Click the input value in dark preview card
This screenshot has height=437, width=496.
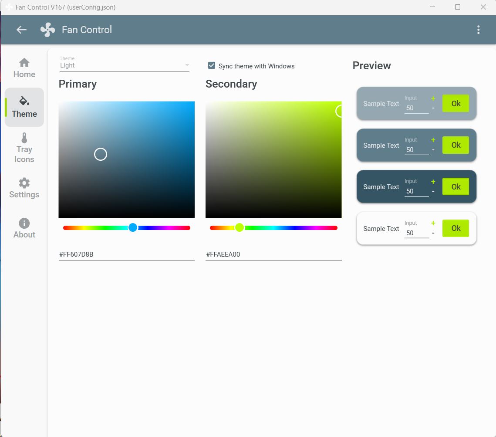pos(417,191)
